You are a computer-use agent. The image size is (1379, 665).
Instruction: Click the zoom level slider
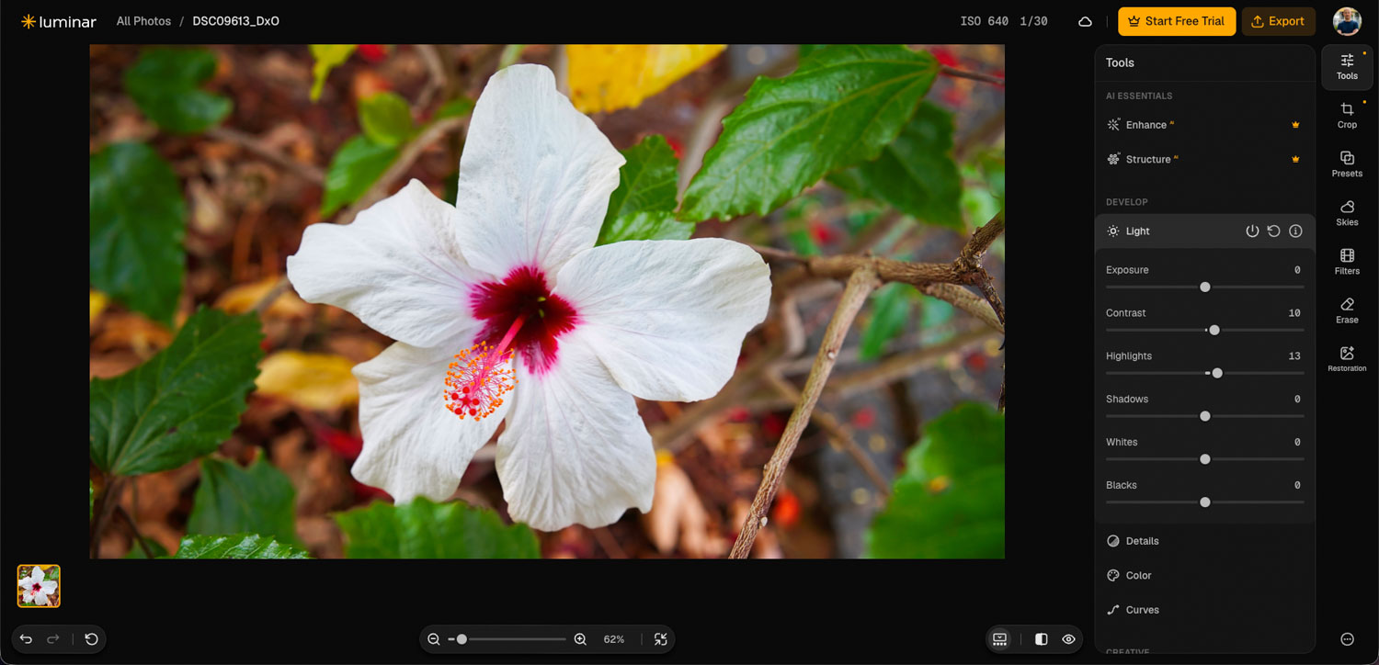[507, 639]
